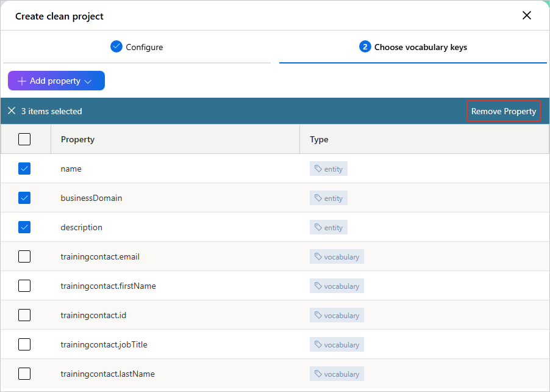Toggle the select-all header checkbox
The image size is (550, 392).
pyautogui.click(x=24, y=139)
